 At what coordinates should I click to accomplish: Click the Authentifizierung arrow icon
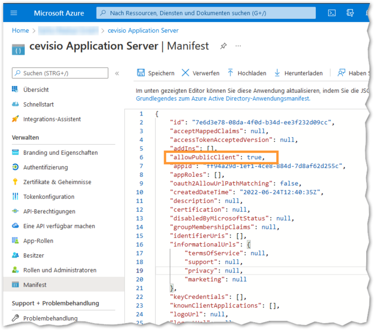(x=15, y=167)
